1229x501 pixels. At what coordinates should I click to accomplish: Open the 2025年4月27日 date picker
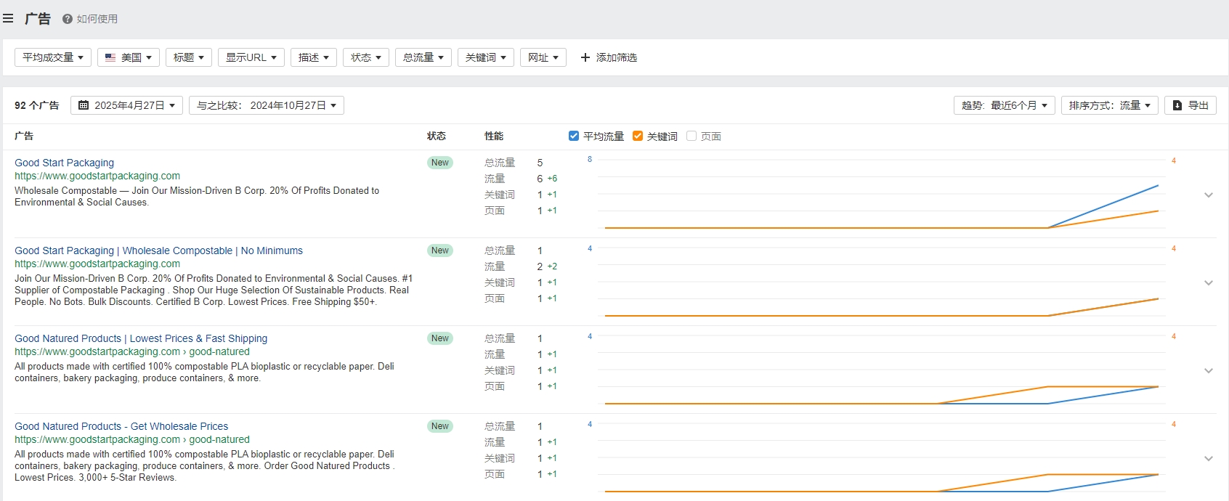tap(127, 105)
